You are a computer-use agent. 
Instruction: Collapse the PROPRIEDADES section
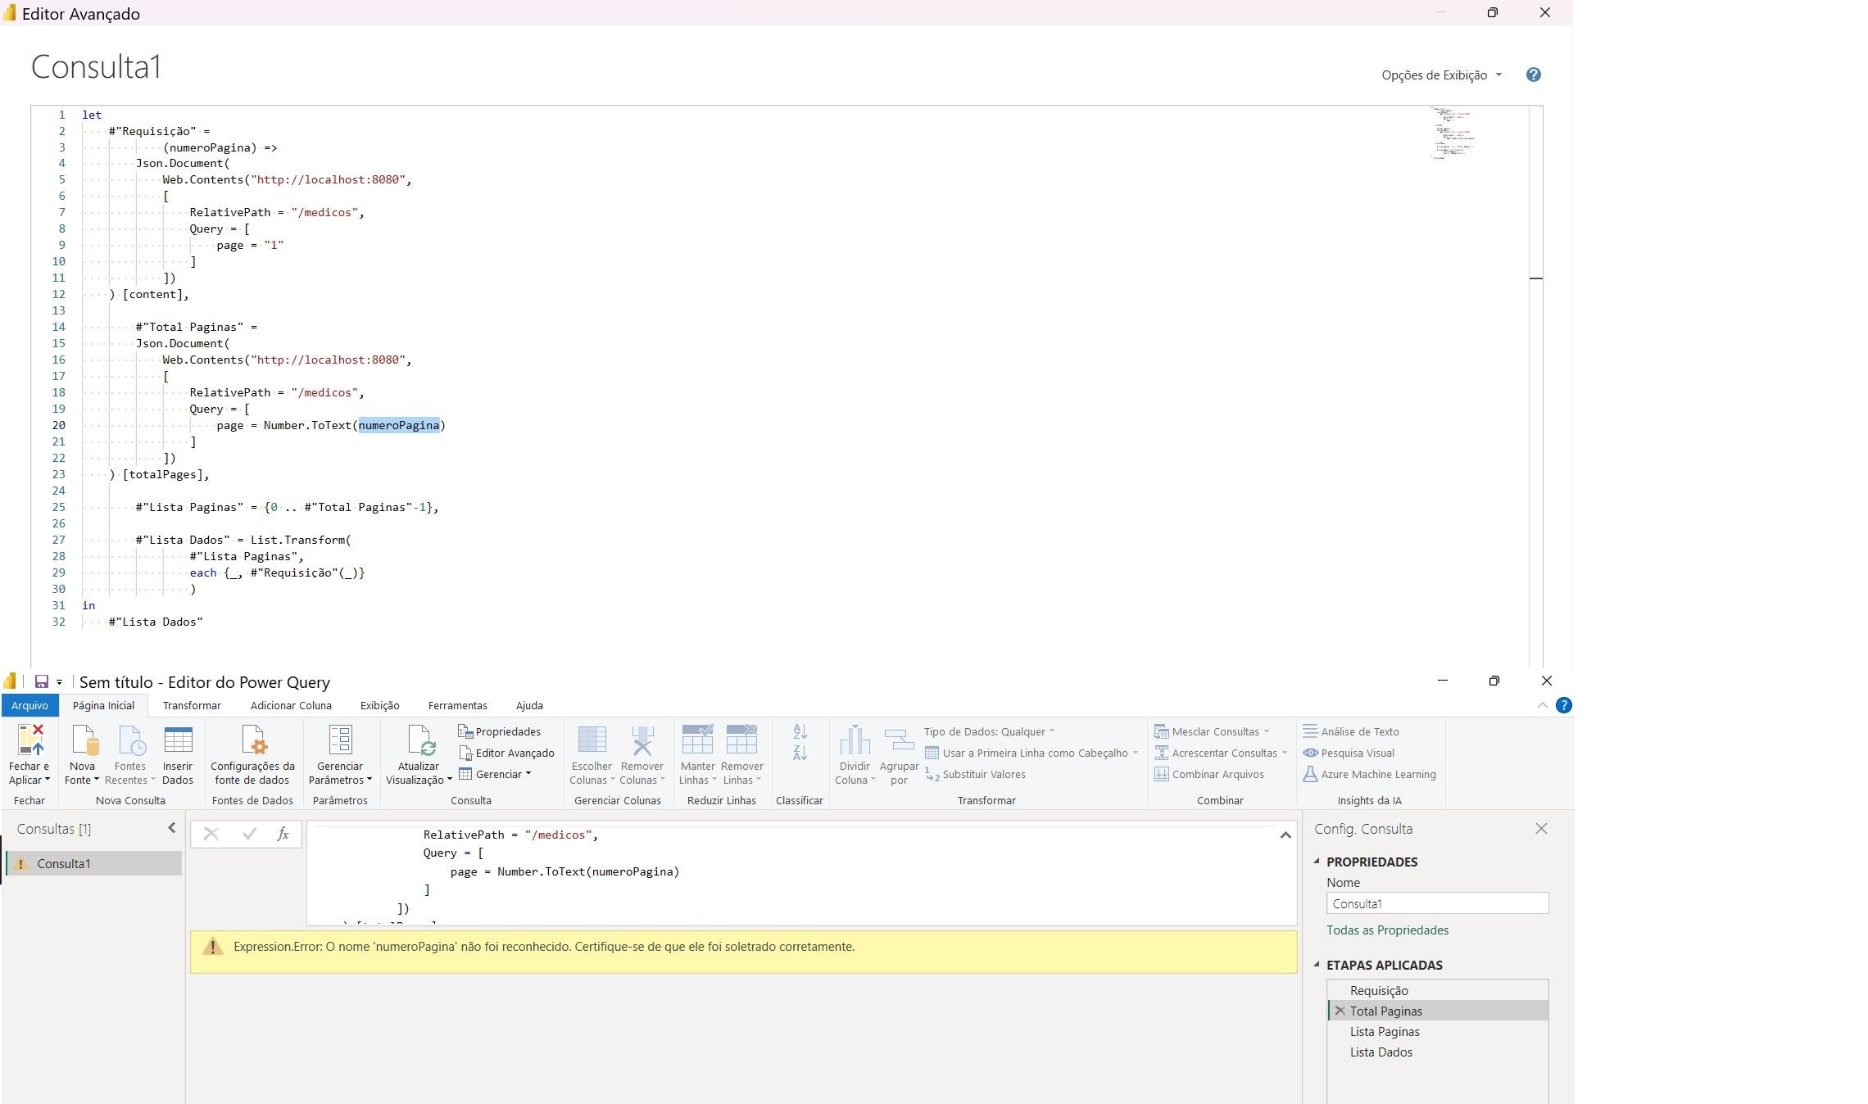[1317, 861]
